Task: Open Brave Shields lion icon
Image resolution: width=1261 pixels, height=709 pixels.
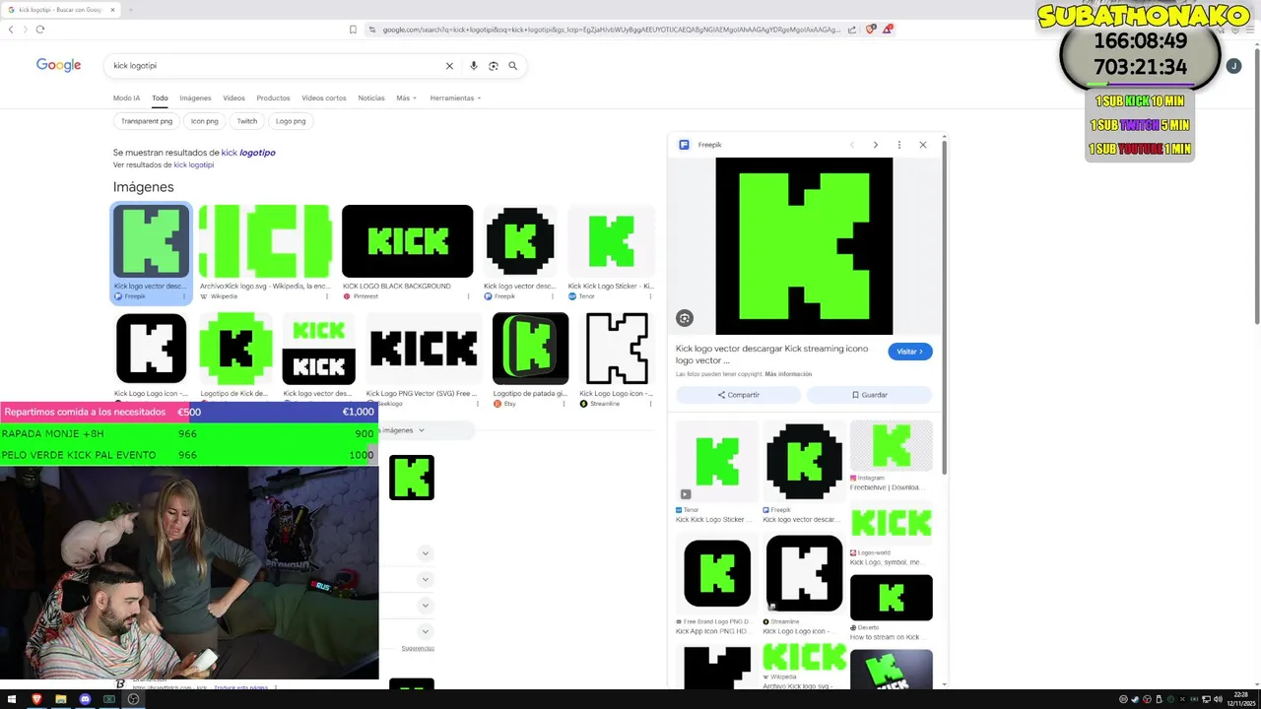Action: [x=870, y=30]
